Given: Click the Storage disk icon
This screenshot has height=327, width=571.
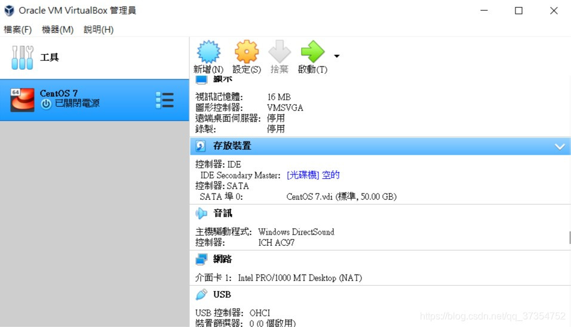Looking at the screenshot, I should pos(200,146).
